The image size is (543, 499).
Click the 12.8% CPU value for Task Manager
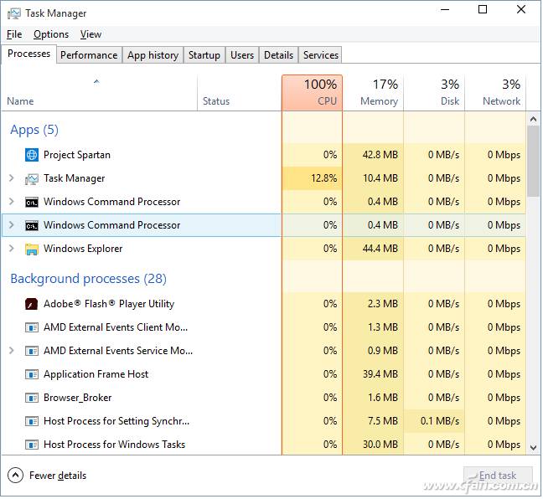pos(323,178)
